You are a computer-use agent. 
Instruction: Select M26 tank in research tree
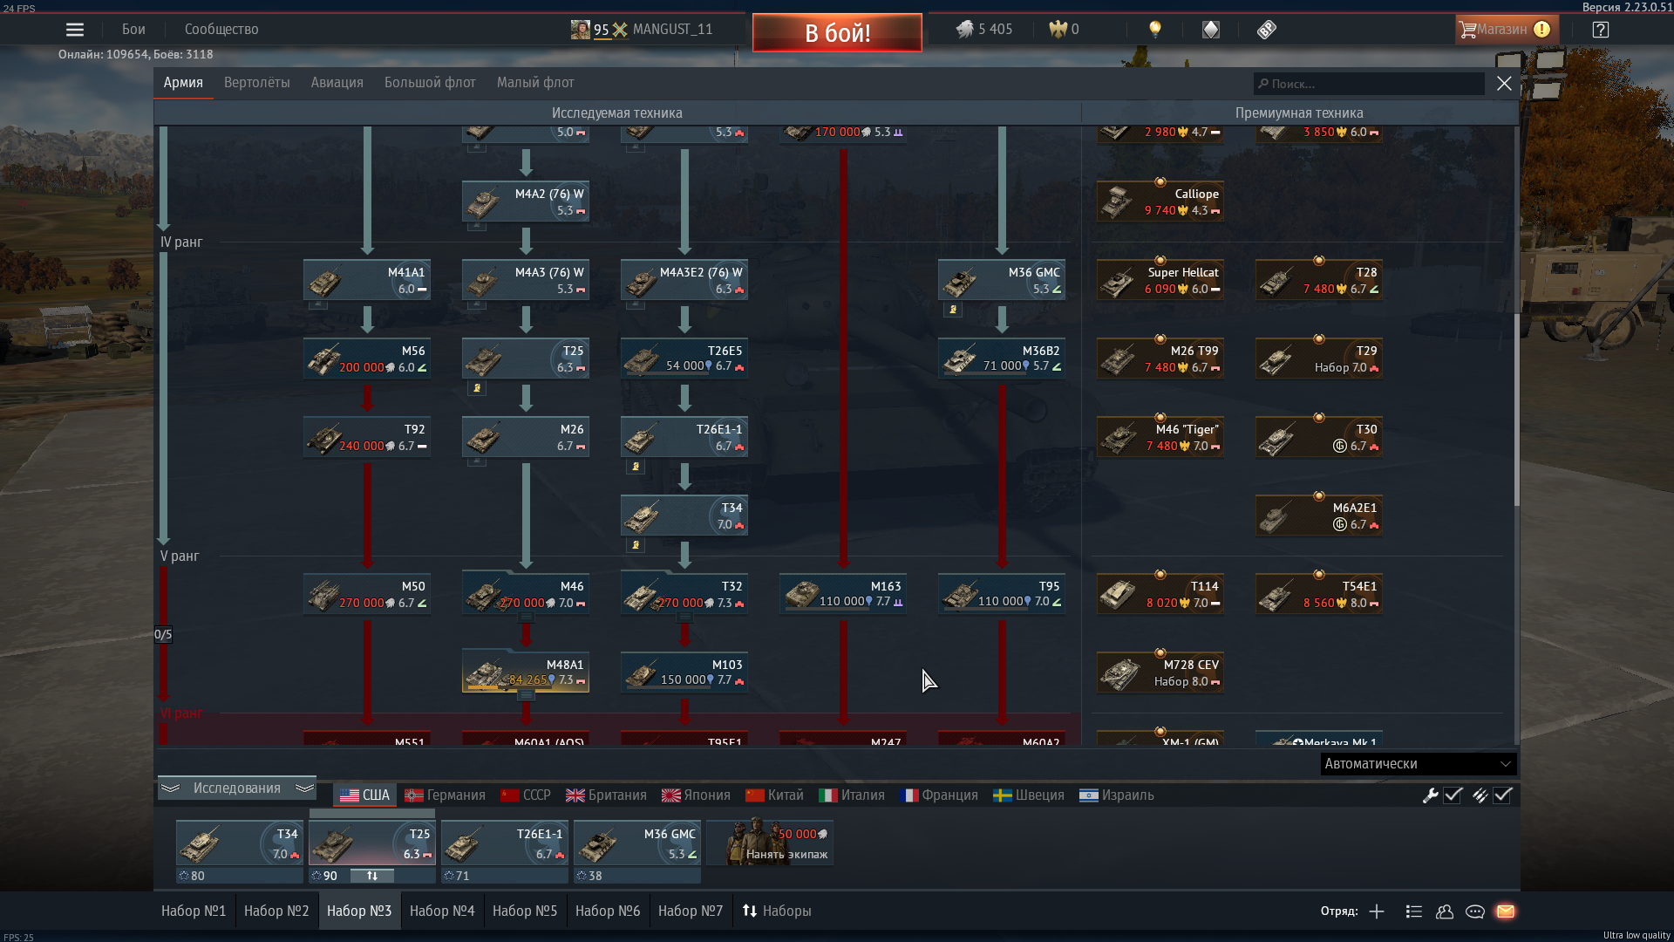pos(526,437)
